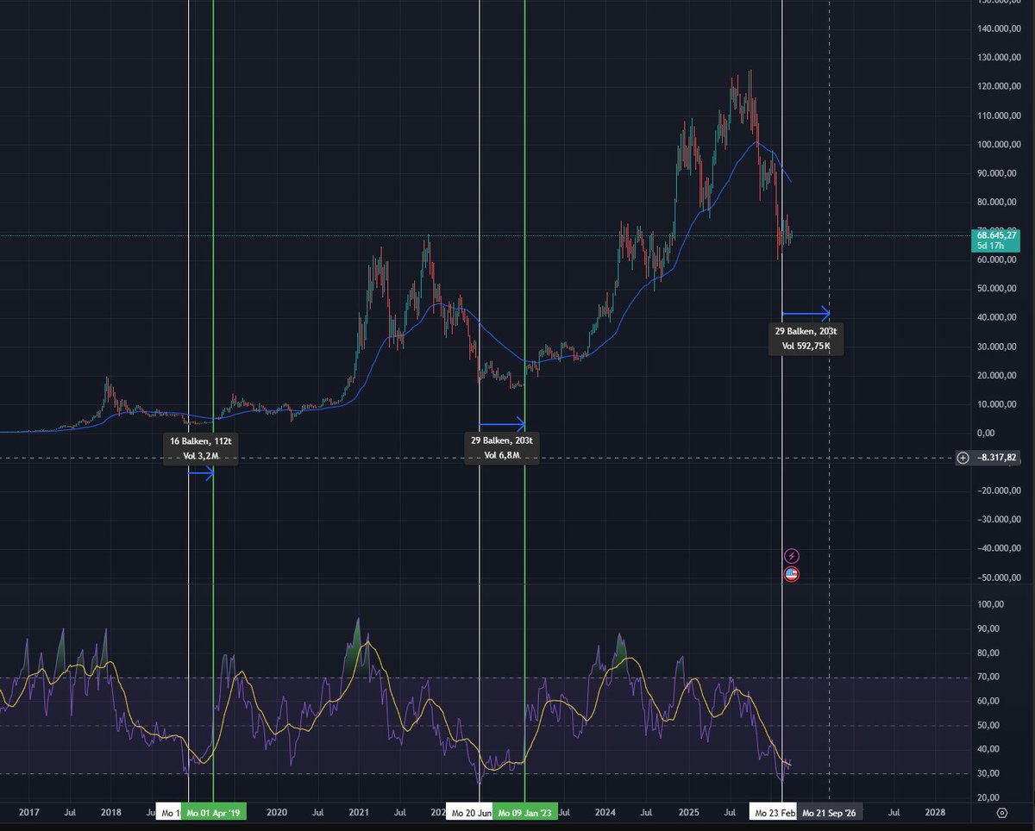Viewport: 1035px width, 831px height.
Task: Open chart settings gear in bottom corner
Action: point(1001,812)
